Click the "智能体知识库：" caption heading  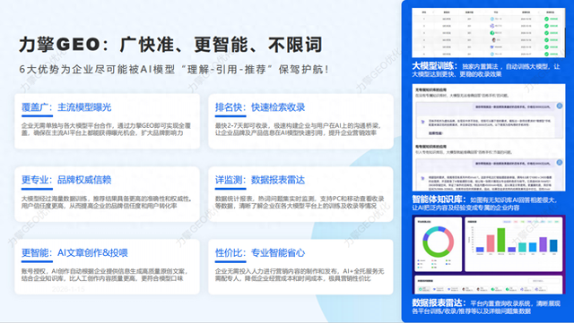point(439,200)
